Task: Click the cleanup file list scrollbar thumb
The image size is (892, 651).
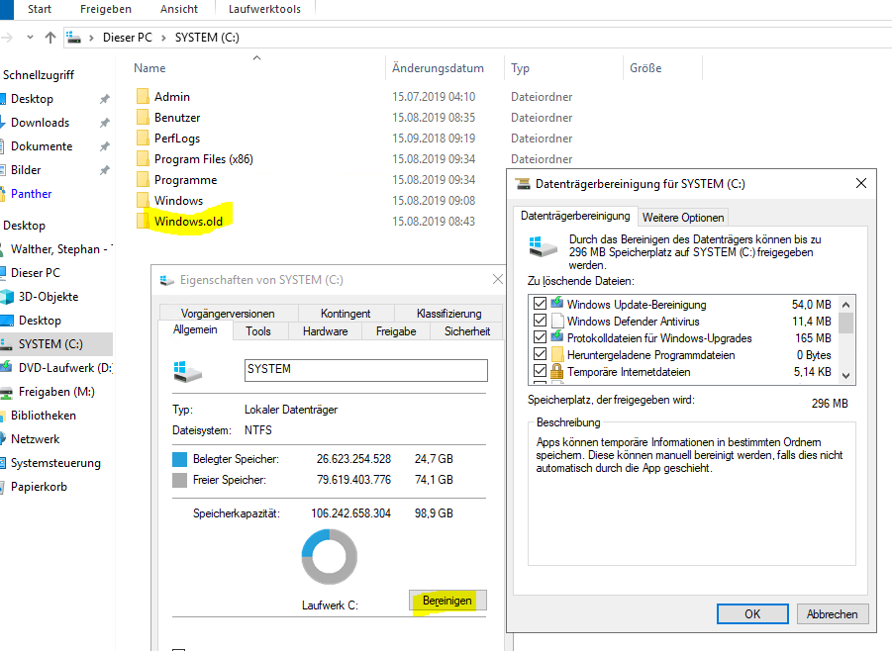Action: pyautogui.click(x=845, y=323)
